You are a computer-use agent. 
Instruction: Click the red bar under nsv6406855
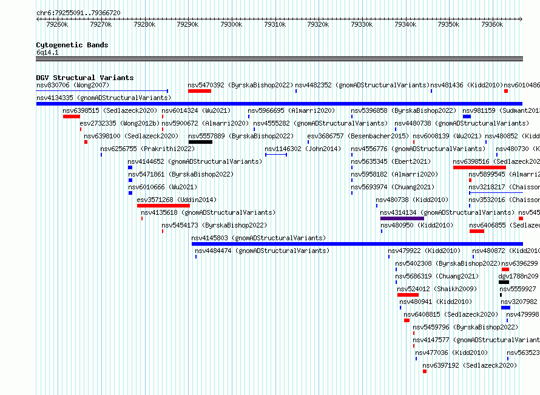477,231
